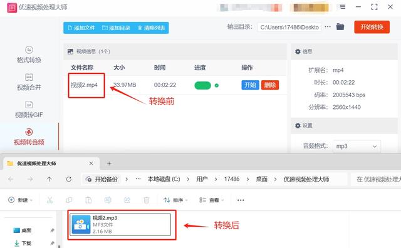
Task: Click the Delete trash icon in Explorer
Action: coord(147,200)
